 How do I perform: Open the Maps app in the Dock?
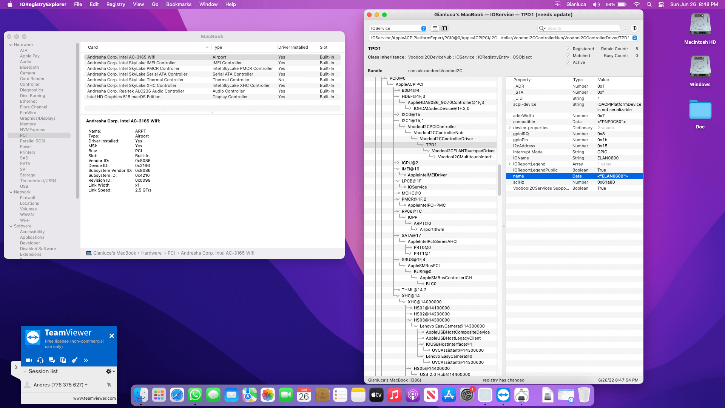click(250, 395)
